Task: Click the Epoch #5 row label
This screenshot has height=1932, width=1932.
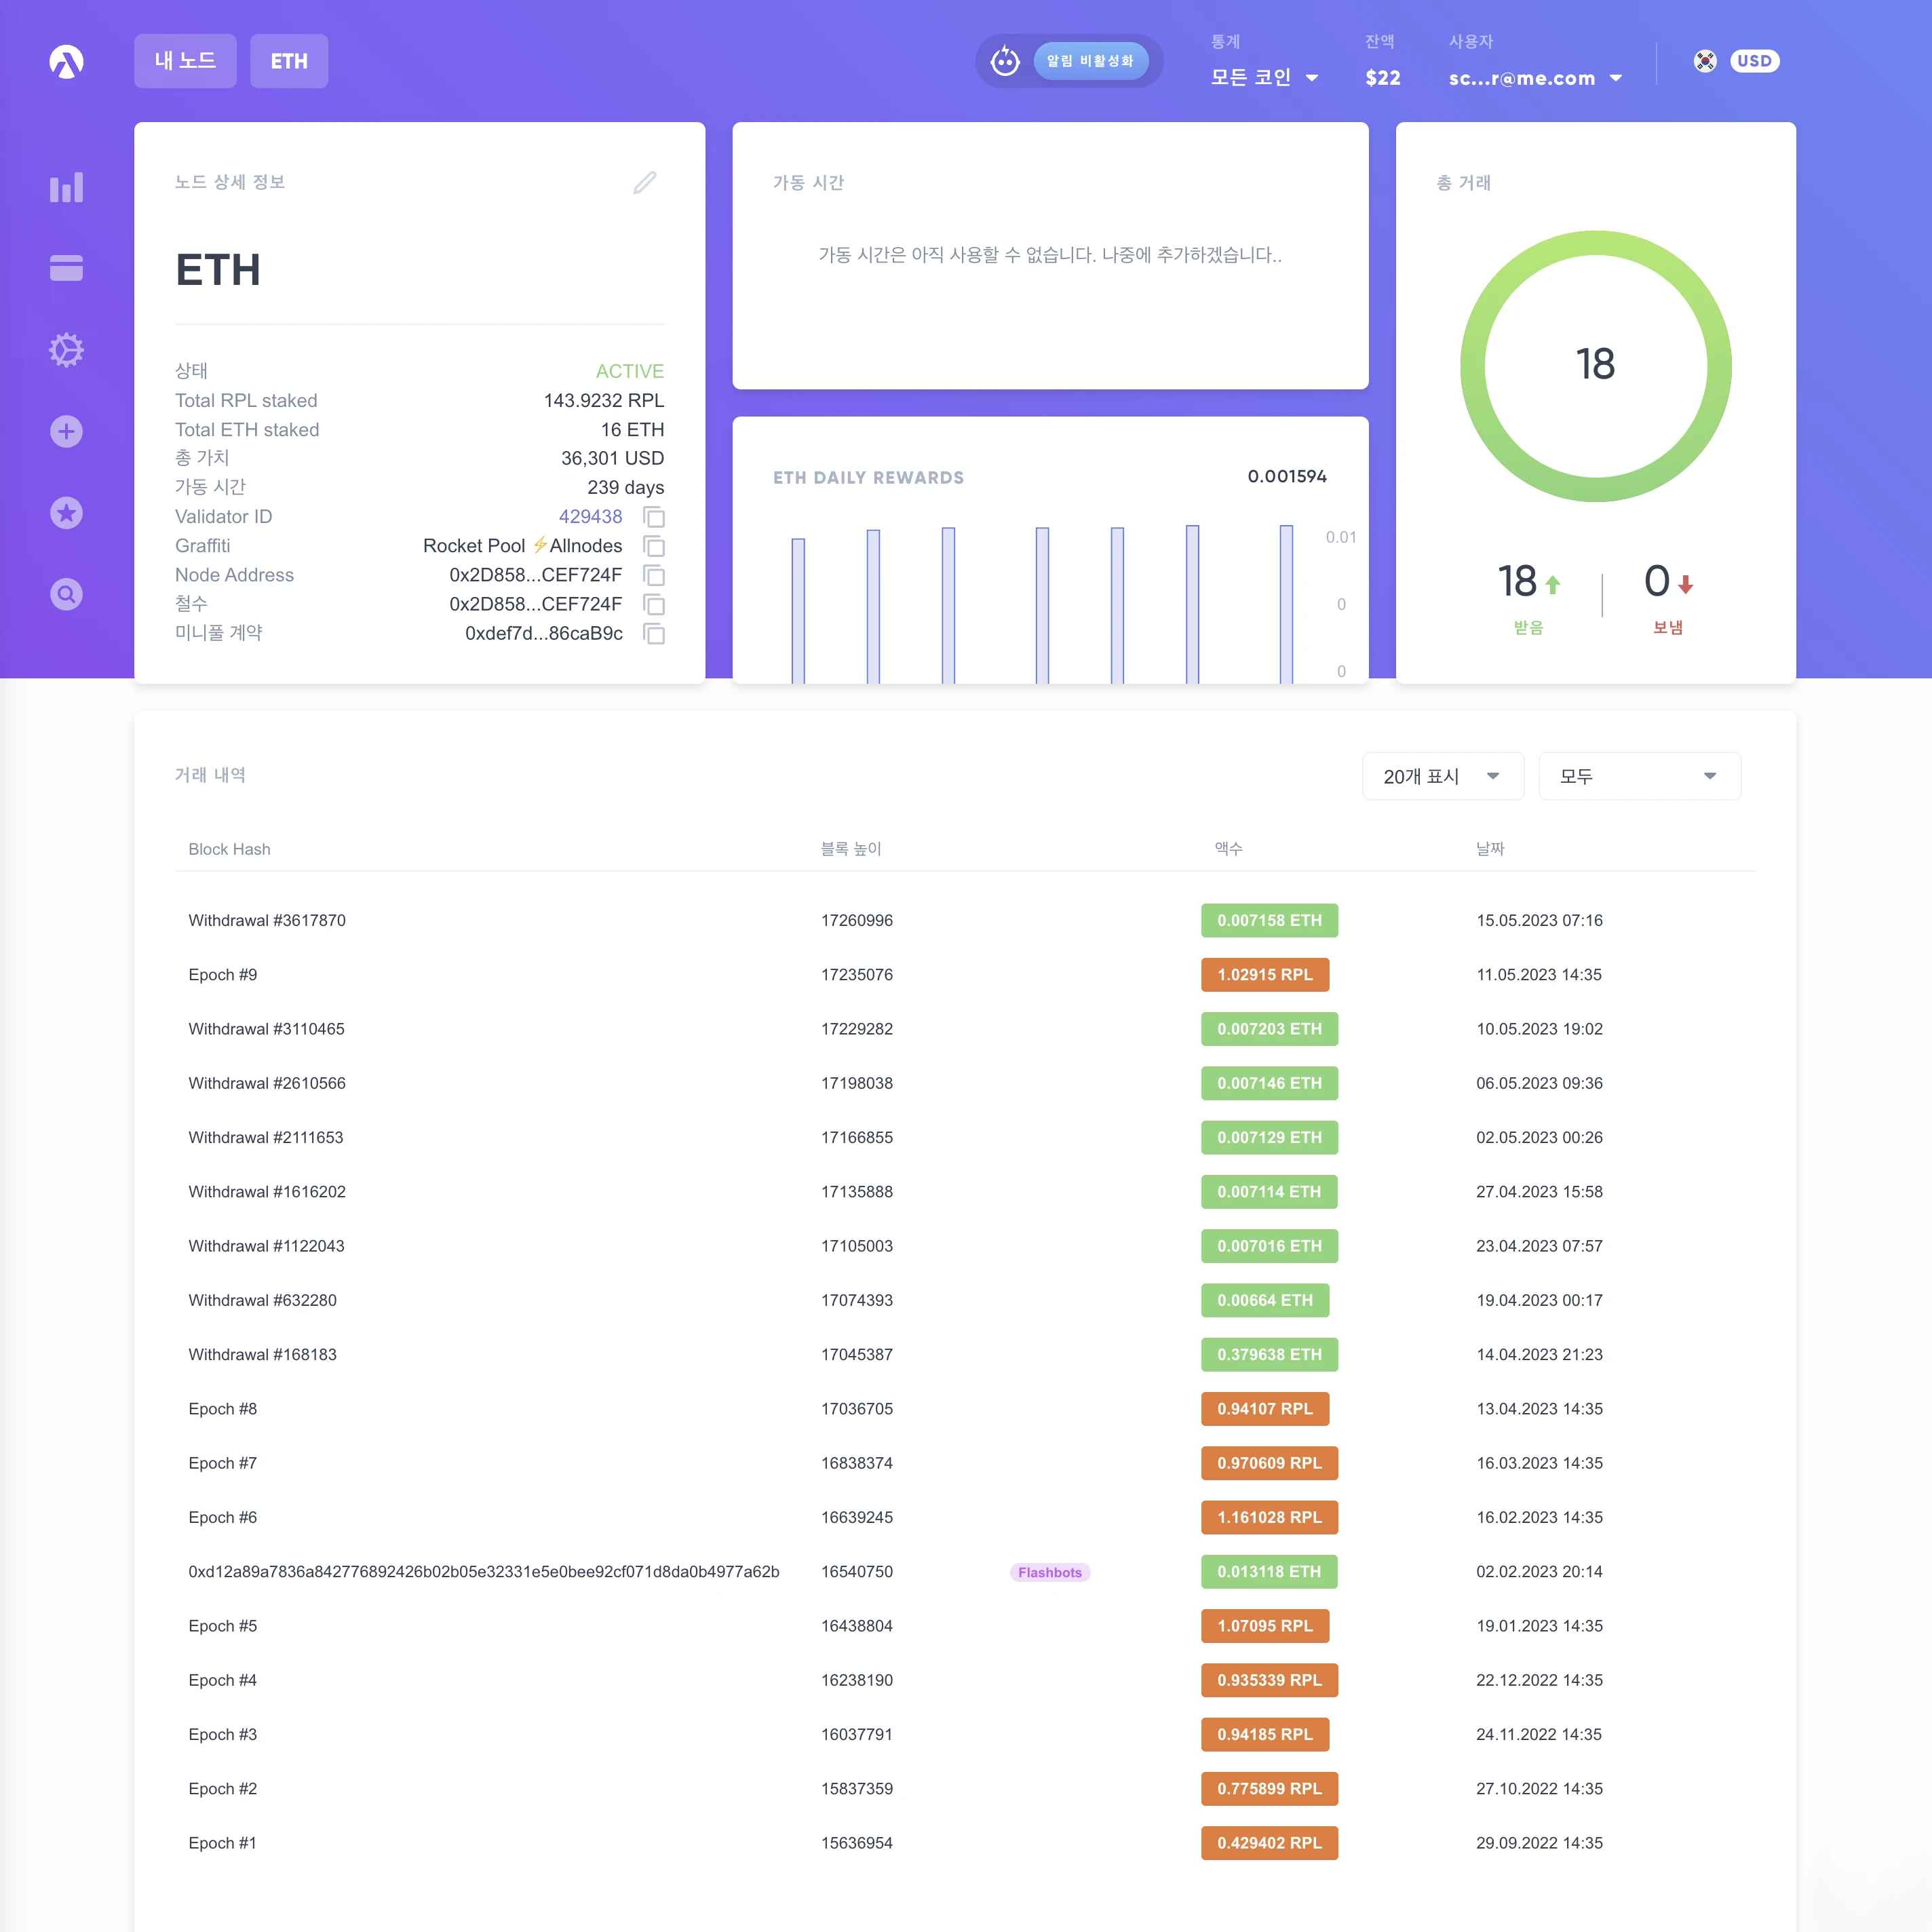Action: pos(222,1626)
